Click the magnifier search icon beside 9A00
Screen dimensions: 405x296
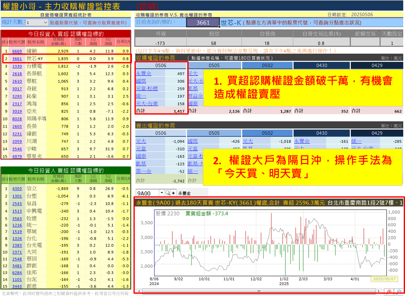pos(168,193)
